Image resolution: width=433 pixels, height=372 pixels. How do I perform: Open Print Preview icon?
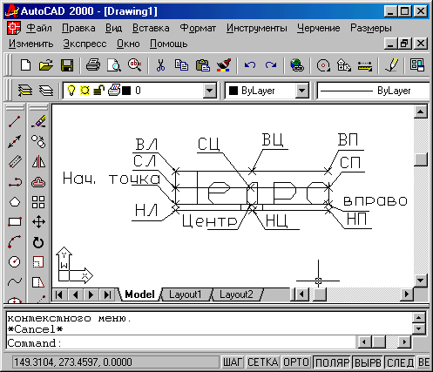click(x=114, y=65)
